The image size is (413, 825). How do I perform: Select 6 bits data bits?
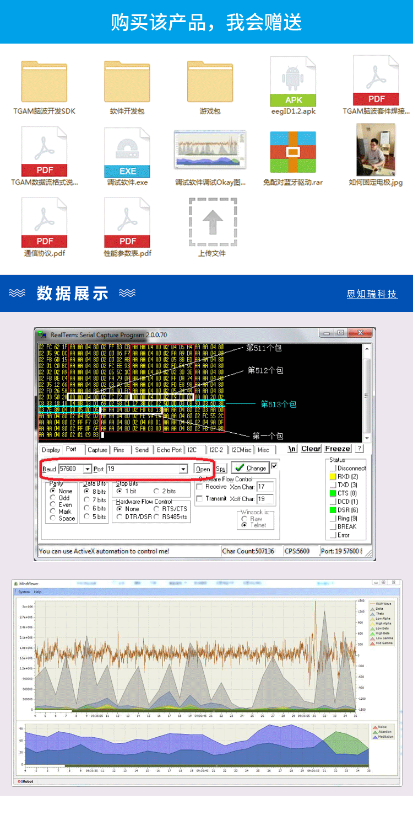[x=86, y=508]
